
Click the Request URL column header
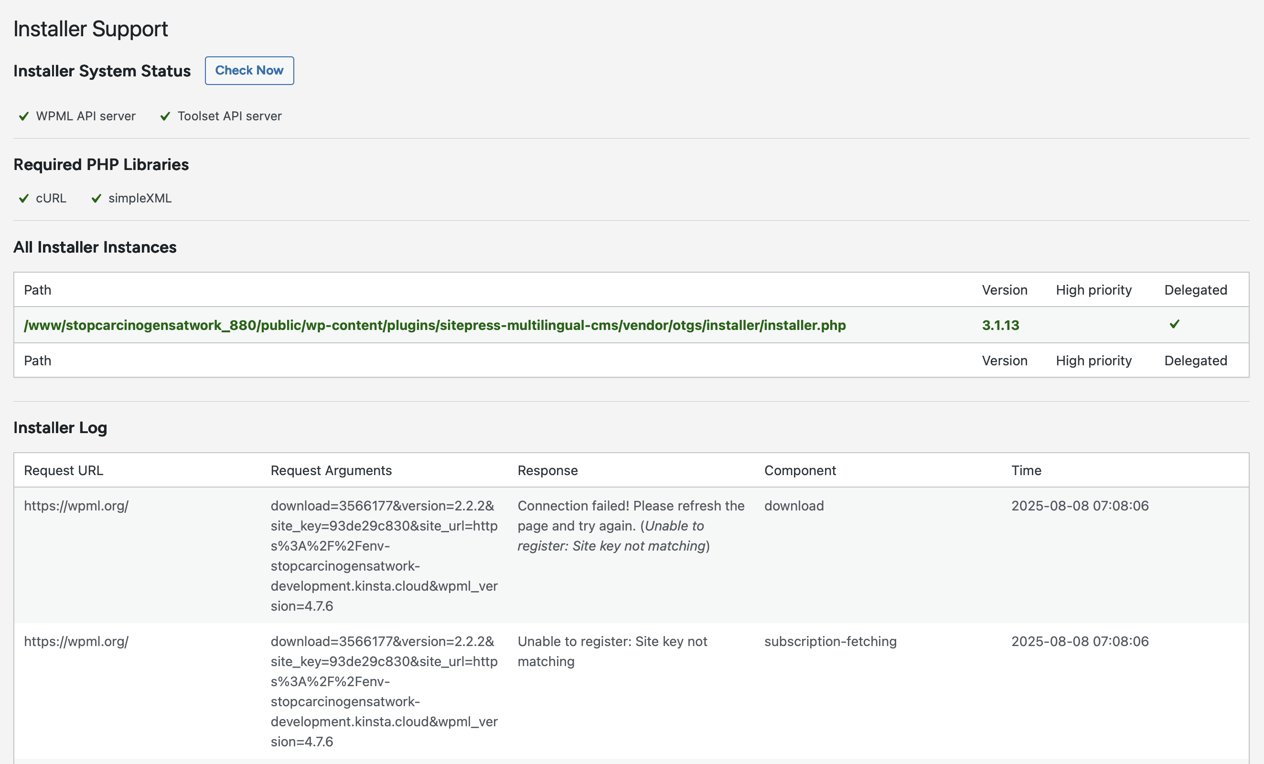point(64,470)
